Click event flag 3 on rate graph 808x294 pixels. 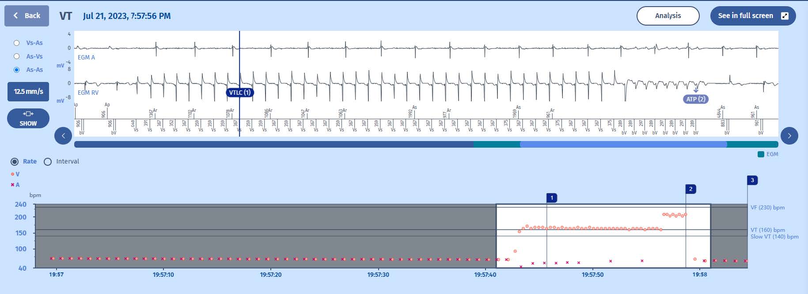click(x=752, y=180)
